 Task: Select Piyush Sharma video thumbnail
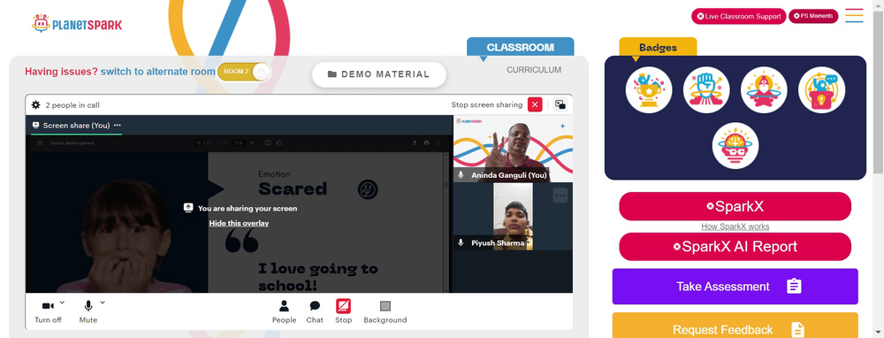[x=513, y=216]
